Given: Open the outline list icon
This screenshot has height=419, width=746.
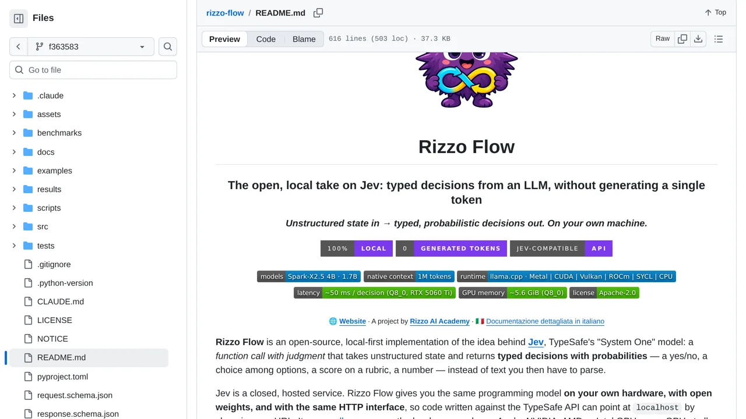Looking at the screenshot, I should (719, 39).
